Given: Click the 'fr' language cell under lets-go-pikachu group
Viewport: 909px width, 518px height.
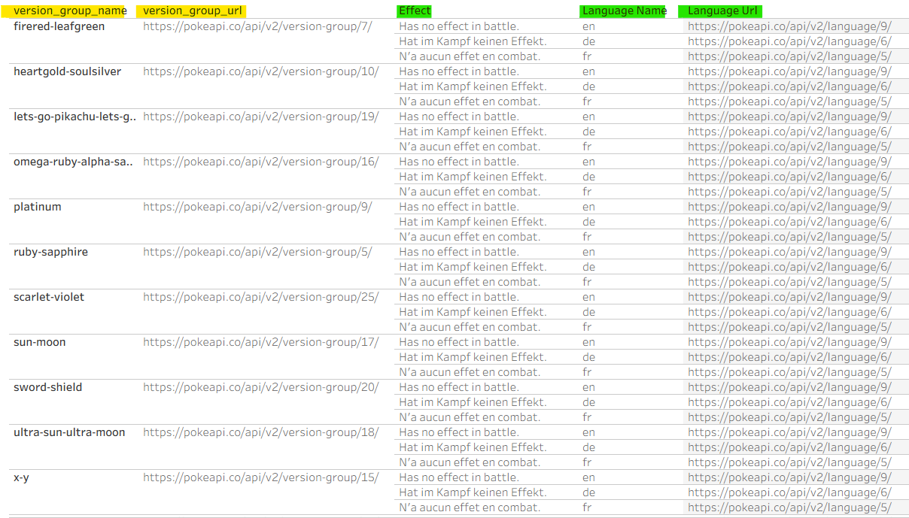Looking at the screenshot, I should tap(587, 147).
